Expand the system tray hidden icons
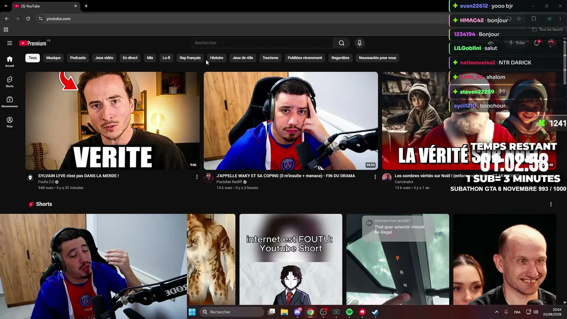Screen dimensions: 567x319 tap(496, 312)
